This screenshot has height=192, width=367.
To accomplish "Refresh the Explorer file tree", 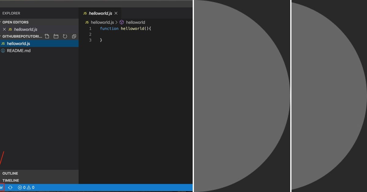I will (65, 36).
